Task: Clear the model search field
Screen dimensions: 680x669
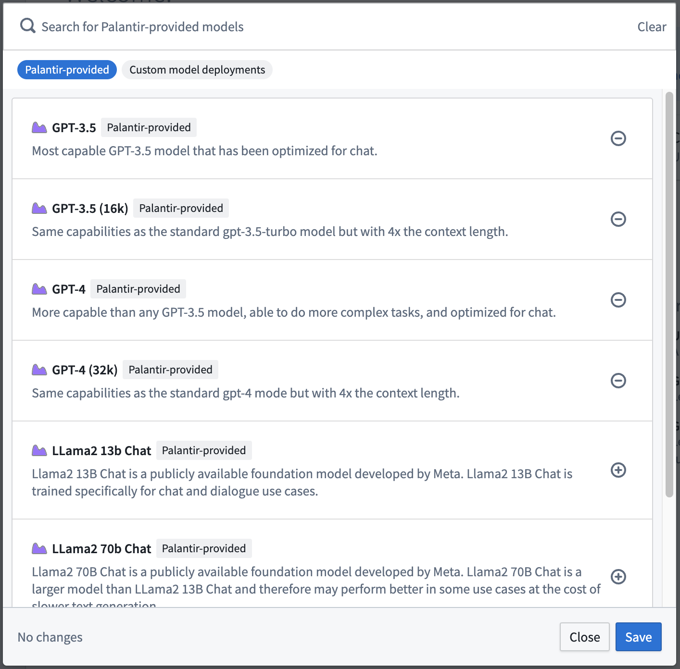Action: [652, 27]
